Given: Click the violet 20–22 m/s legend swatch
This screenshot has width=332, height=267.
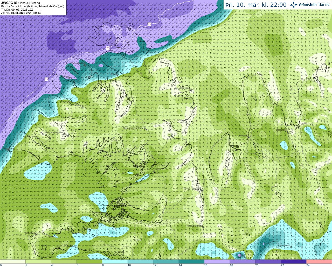Looking at the screenshot, I should 268,262.
